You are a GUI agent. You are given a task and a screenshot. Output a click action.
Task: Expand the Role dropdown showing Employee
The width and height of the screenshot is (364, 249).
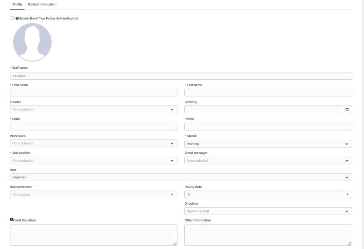(181, 177)
